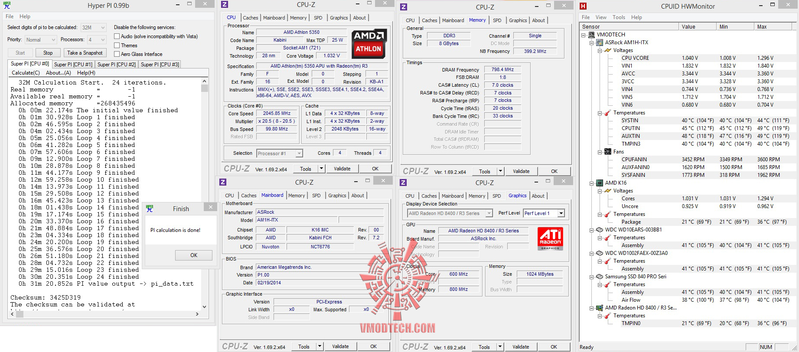Toggle the Aero Glass Interface checkbox
The height and width of the screenshot is (352, 799).
117,54
